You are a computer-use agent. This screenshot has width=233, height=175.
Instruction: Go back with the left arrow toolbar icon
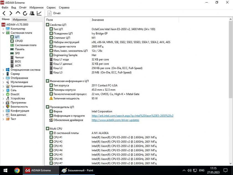(x=4, y=13)
